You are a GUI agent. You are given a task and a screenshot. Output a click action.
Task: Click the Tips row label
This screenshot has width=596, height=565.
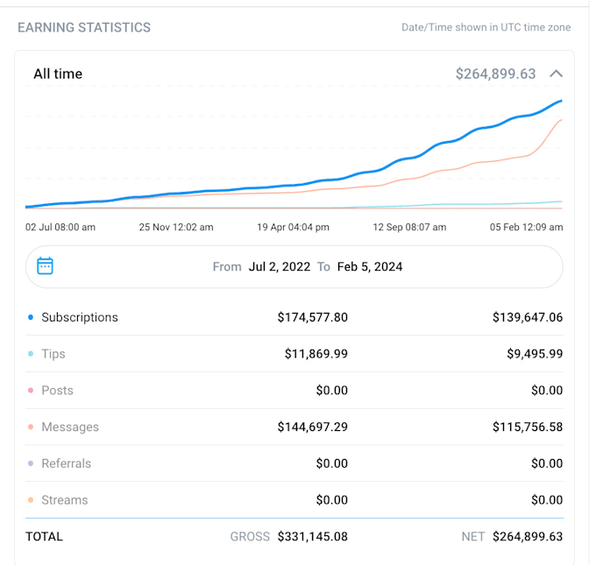[x=53, y=354]
